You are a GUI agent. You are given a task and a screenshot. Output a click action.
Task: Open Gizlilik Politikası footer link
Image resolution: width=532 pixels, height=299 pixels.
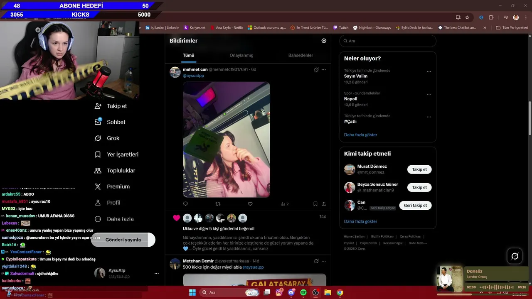pos(382,237)
